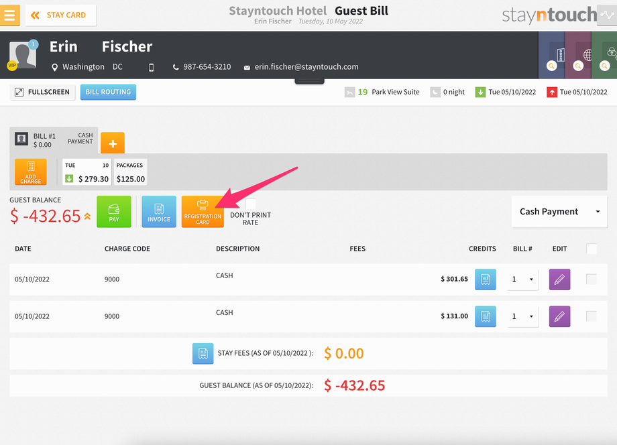Click phone number 987-654-3210

pos(207,67)
